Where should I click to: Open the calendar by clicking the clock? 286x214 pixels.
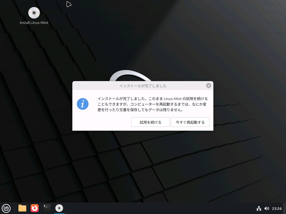[x=277, y=208]
